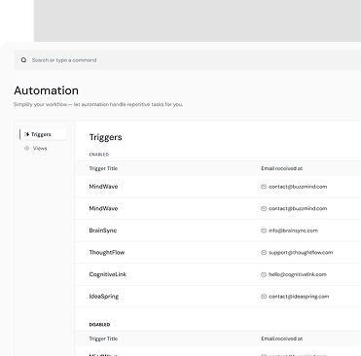Click Trigger Title header in Enabled table

pyautogui.click(x=103, y=168)
